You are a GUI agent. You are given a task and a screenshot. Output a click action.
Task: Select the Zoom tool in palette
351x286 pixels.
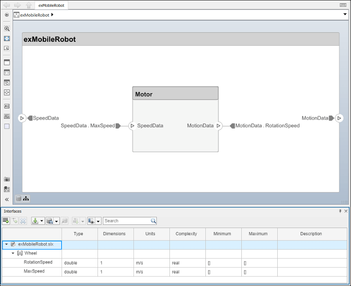7,28
